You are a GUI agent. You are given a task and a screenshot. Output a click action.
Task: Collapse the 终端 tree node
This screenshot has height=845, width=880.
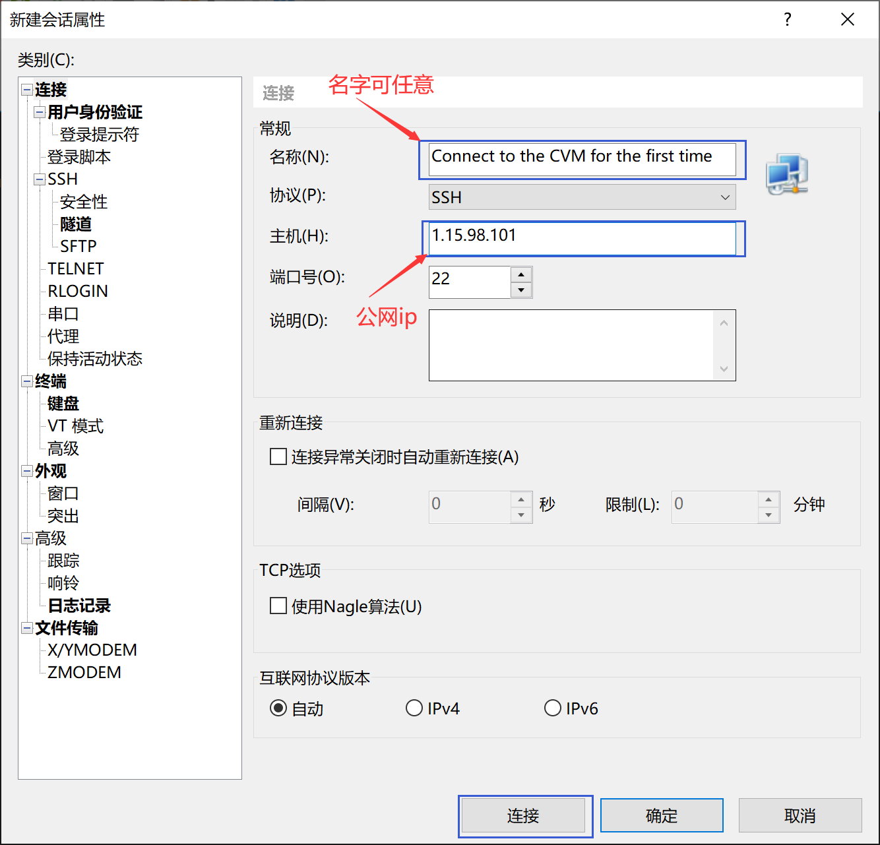click(27, 381)
